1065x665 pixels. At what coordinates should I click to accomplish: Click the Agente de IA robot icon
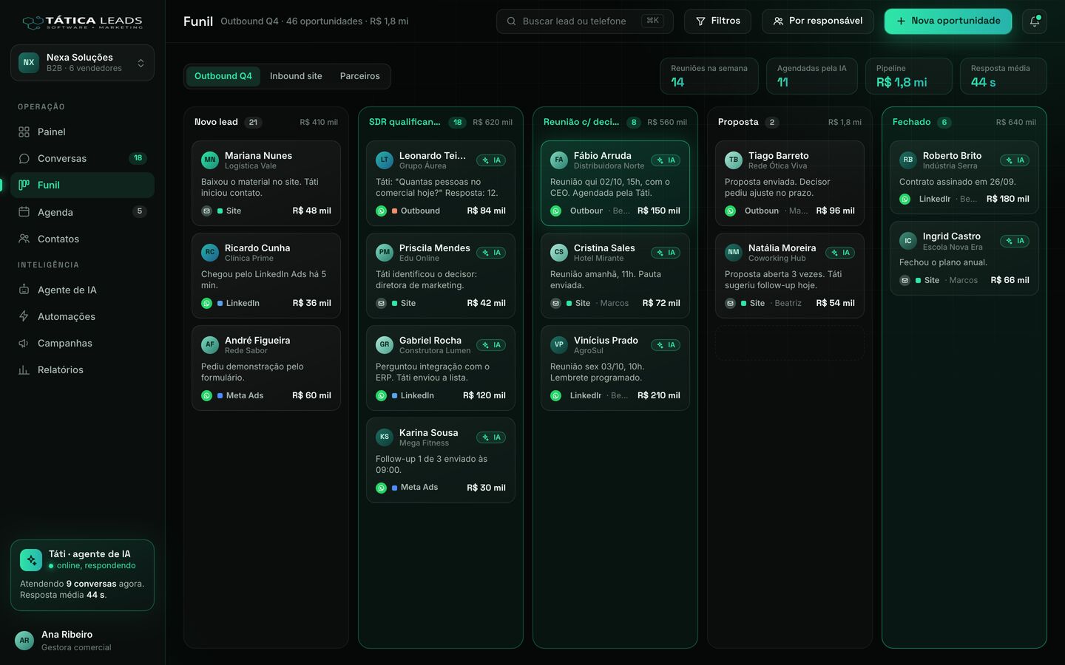pyautogui.click(x=24, y=290)
